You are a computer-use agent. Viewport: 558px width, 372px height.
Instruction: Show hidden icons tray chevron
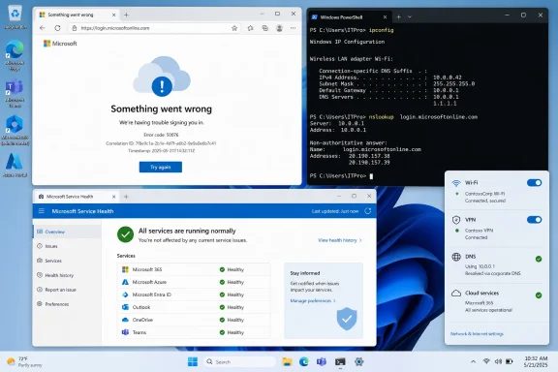473,361
